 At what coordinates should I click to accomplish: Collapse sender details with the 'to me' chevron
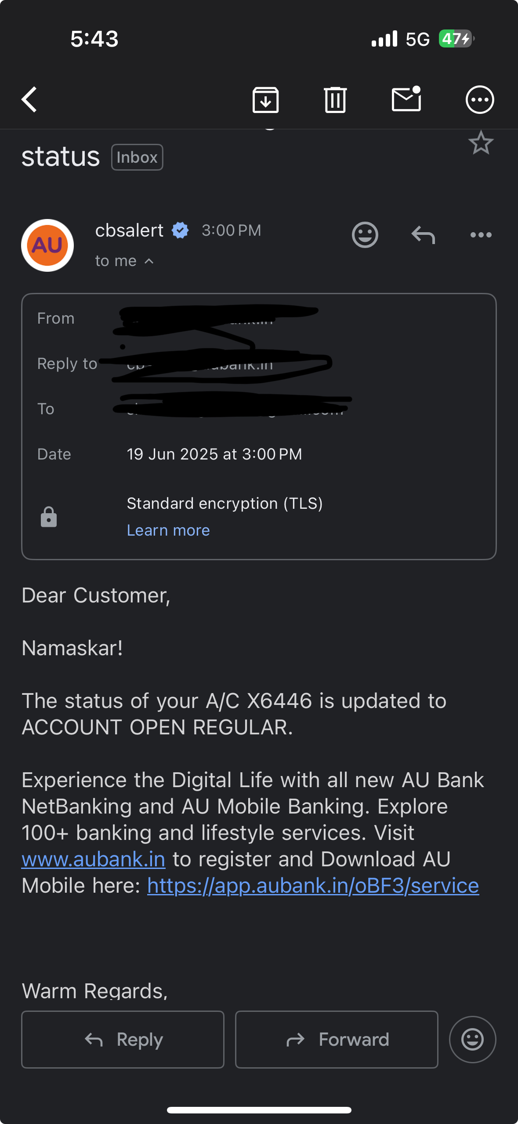tap(149, 261)
